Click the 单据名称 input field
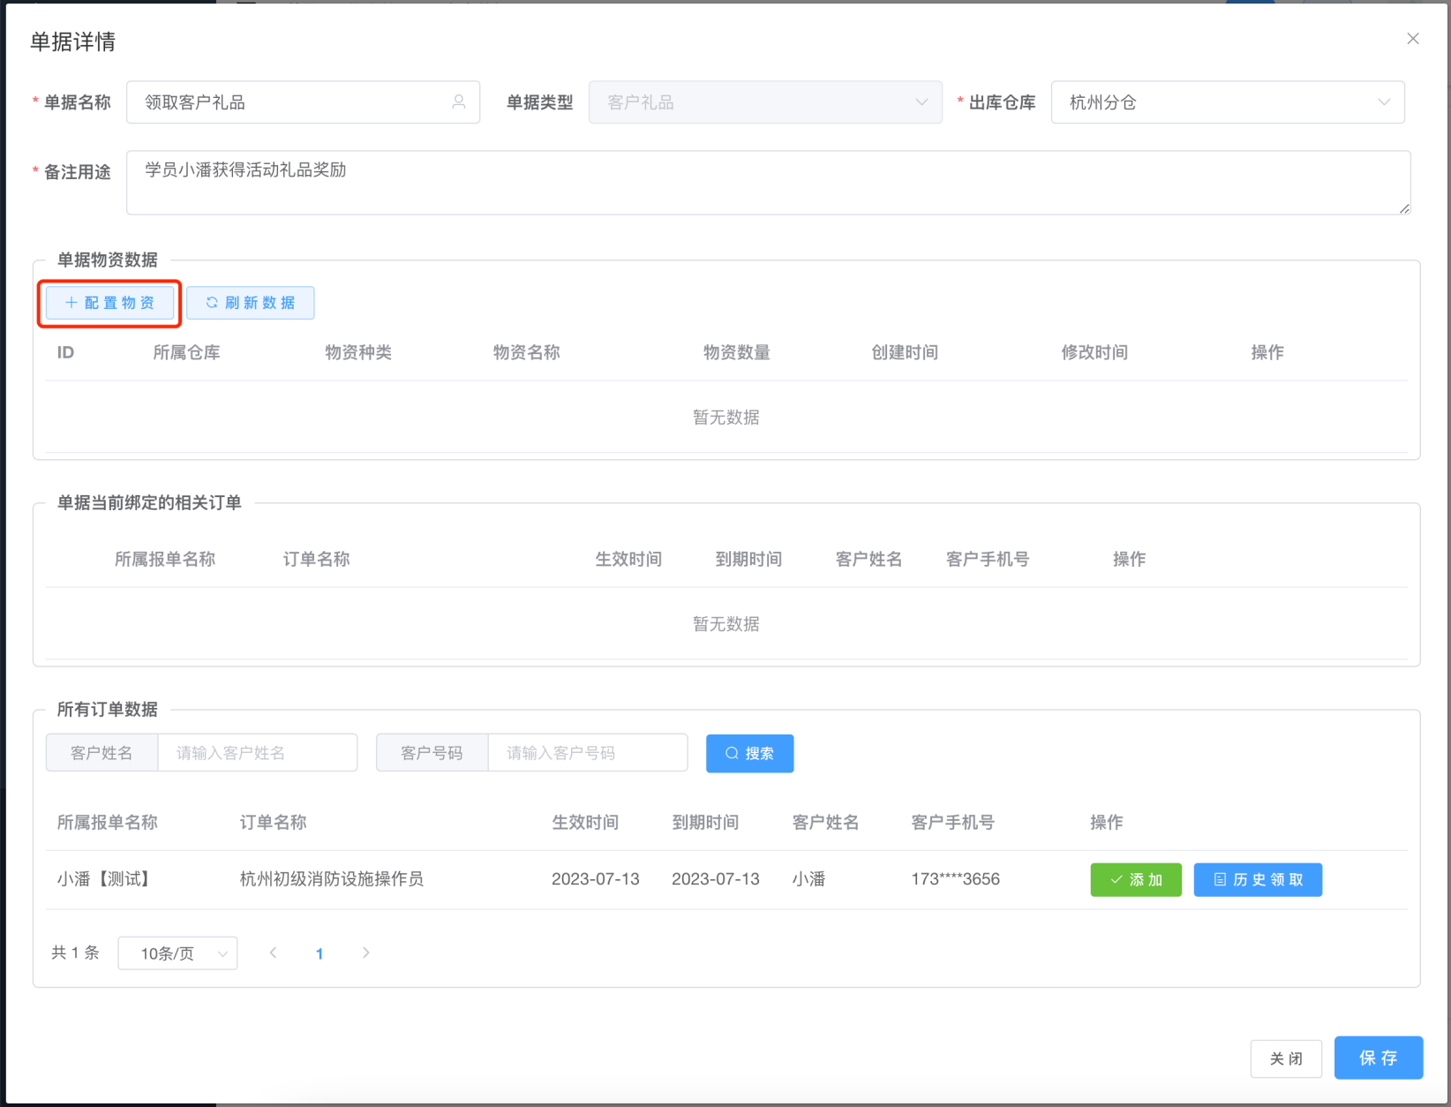1451x1107 pixels. pos(291,102)
